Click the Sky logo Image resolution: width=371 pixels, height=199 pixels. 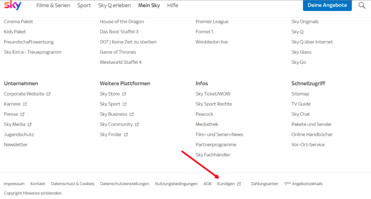13,5
